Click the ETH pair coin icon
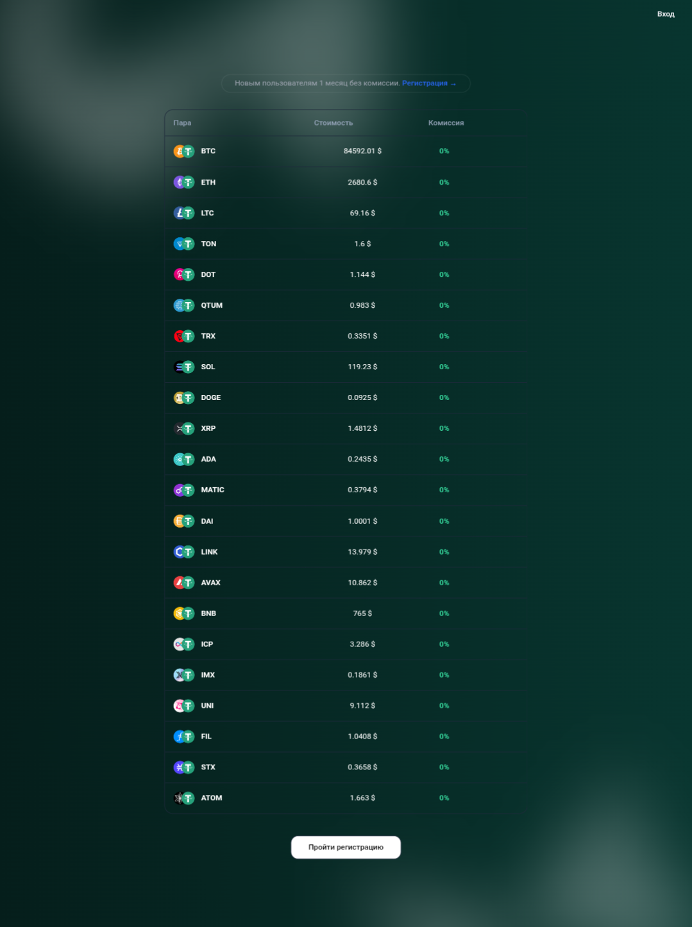The image size is (692, 927). [x=183, y=182]
